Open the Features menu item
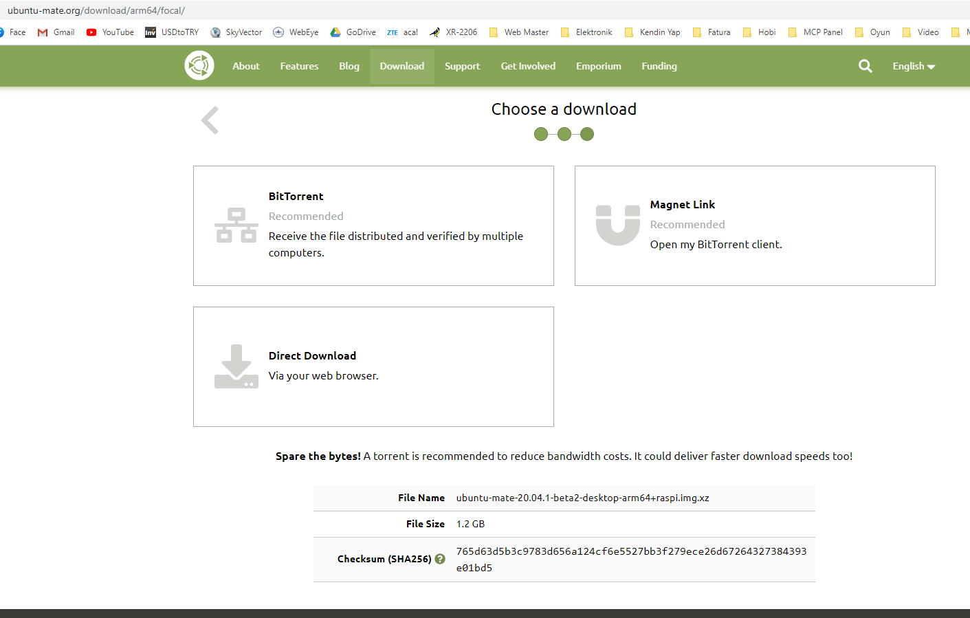This screenshot has height=618, width=970. (299, 66)
